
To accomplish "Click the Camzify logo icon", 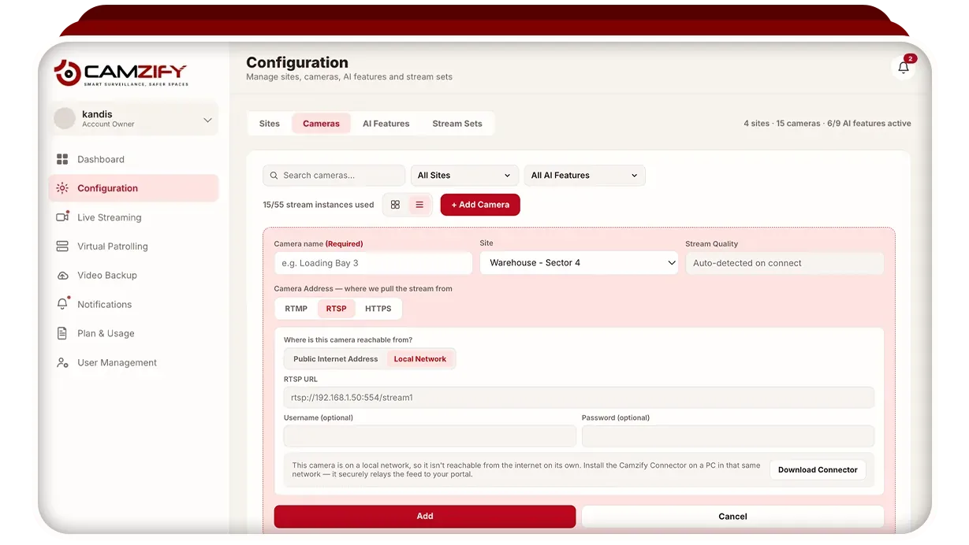I will coord(68,72).
